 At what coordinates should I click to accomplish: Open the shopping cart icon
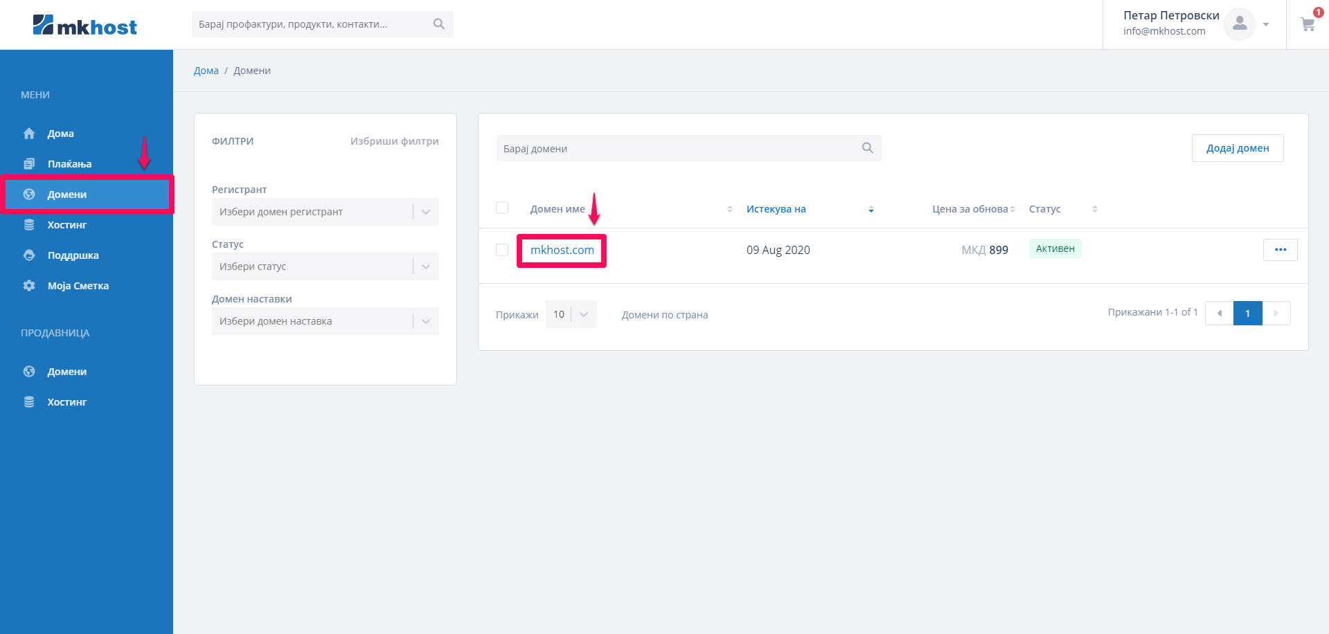click(x=1308, y=25)
